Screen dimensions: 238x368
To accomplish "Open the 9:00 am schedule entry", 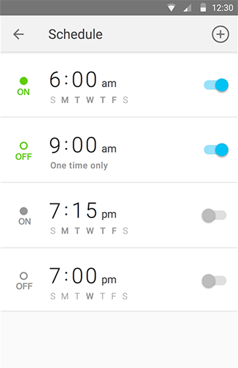I will point(119,150).
